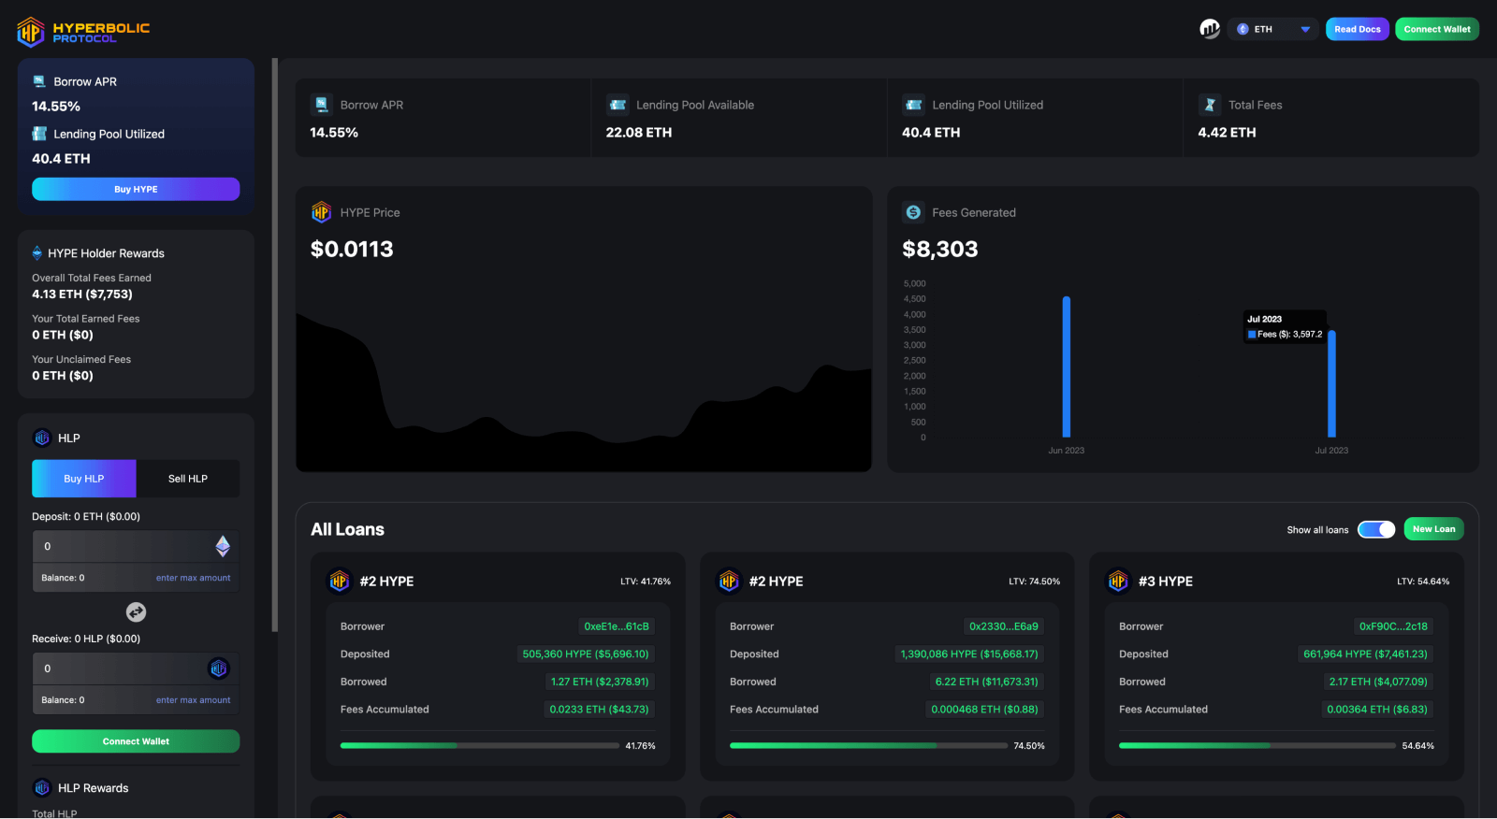
Task: Click Connect Wallet in the header
Action: 1436,29
